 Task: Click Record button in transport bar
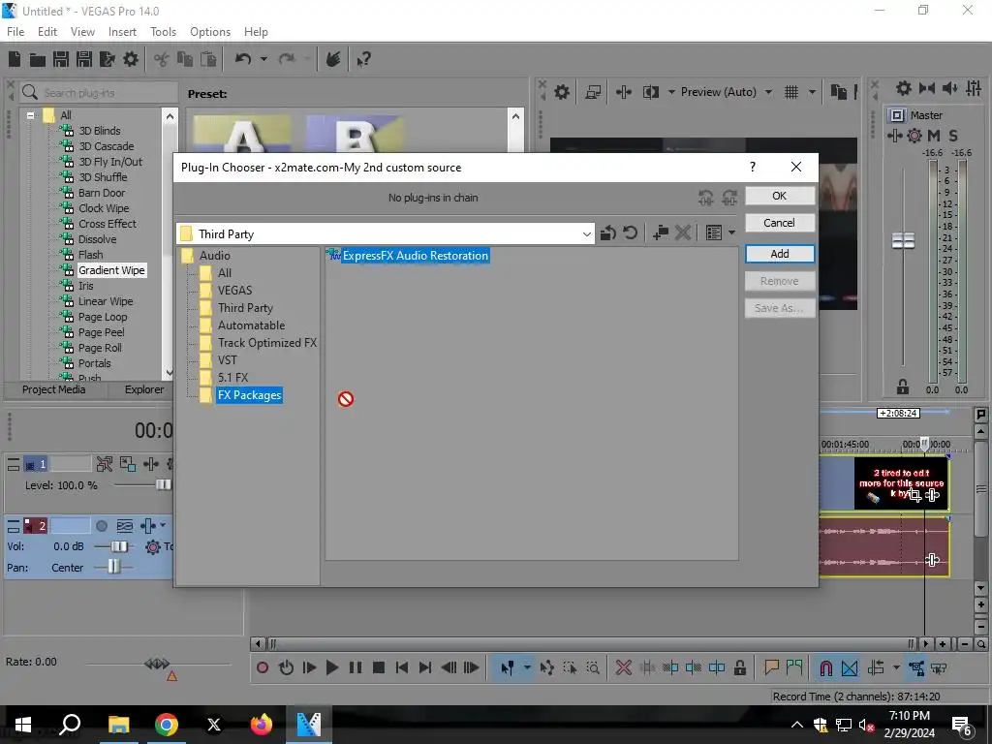[x=263, y=667]
